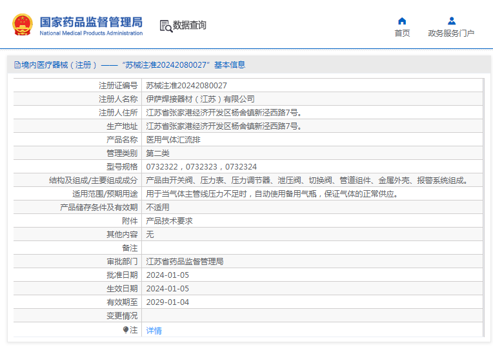This screenshot has width=493, height=352.
Task: Click the 无 value in 其他内容
Action: click(150, 234)
